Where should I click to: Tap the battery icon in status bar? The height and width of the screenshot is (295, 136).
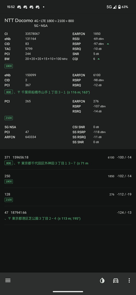coord(119,7)
